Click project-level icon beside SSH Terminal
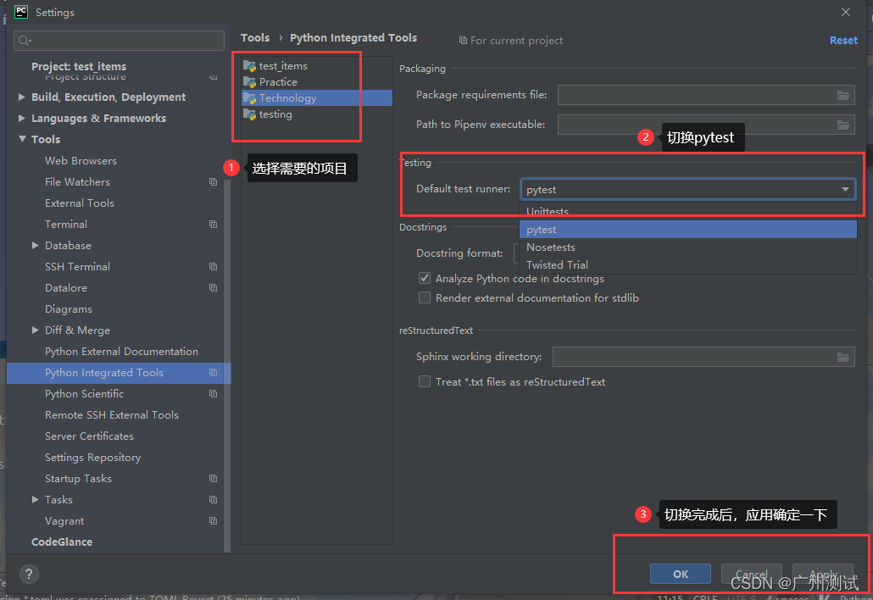 (x=213, y=267)
